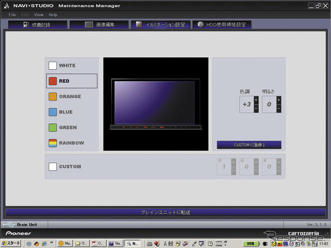Select the WHITE illumination color swatch
Viewport: 331px width, 248px height.
point(53,66)
